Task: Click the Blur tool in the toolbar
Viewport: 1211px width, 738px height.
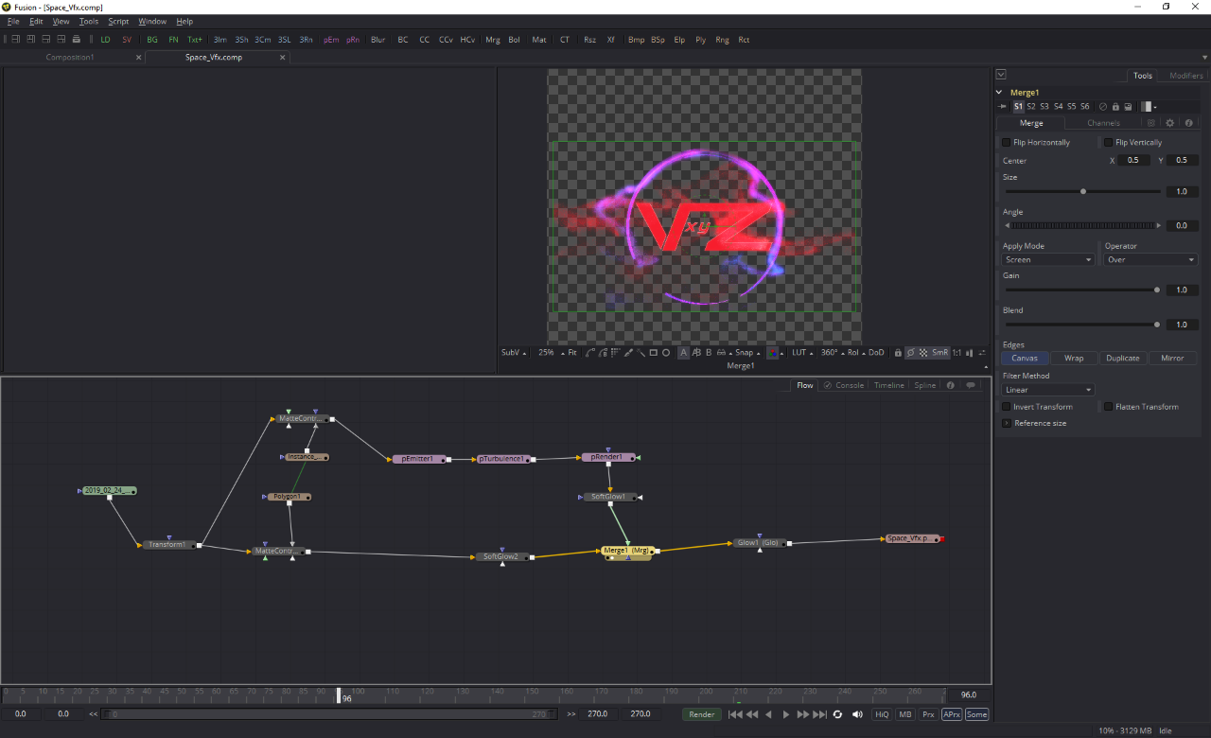Action: pyautogui.click(x=377, y=40)
